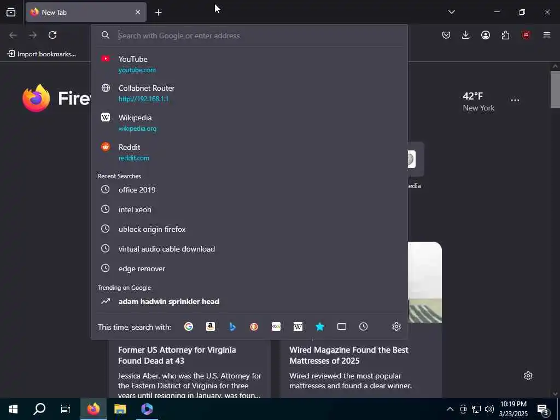
Task: Search this time with Google
Action: [189, 326]
